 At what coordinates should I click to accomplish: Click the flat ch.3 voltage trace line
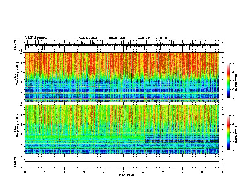pos(122,161)
